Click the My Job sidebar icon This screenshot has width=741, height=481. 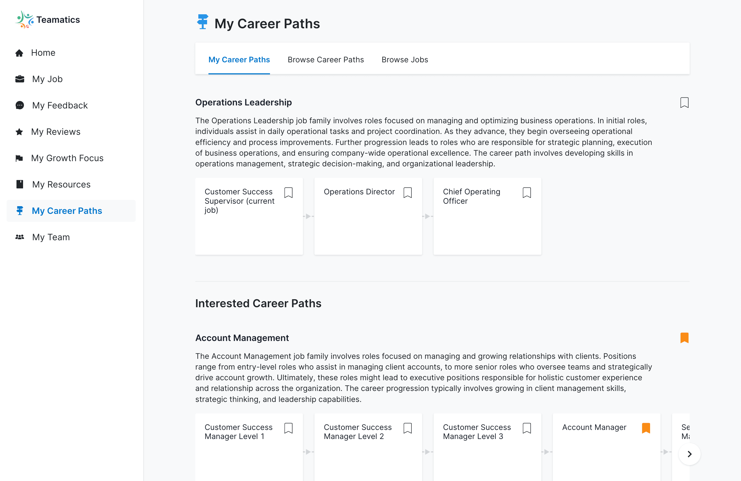[x=19, y=79]
